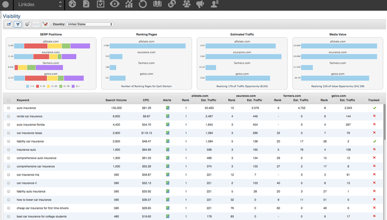Screen dimensions: 387x220
Task: Open the megaphone icon in top navigation
Action: pyautogui.click(x=200, y=5)
